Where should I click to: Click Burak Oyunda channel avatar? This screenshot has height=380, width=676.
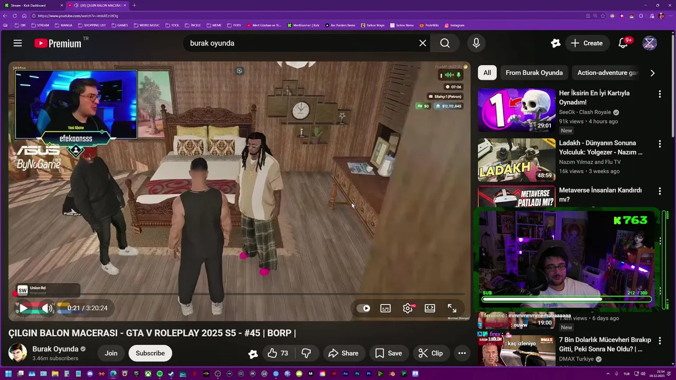pos(17,353)
